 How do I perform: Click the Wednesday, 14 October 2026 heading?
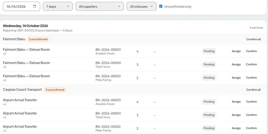[x=25, y=26]
